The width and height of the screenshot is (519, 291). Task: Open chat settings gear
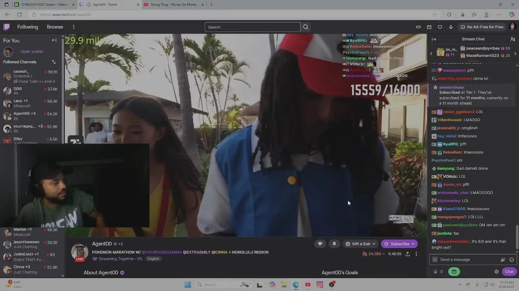pyautogui.click(x=496, y=272)
